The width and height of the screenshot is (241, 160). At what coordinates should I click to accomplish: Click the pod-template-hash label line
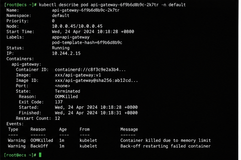click(x=87, y=42)
